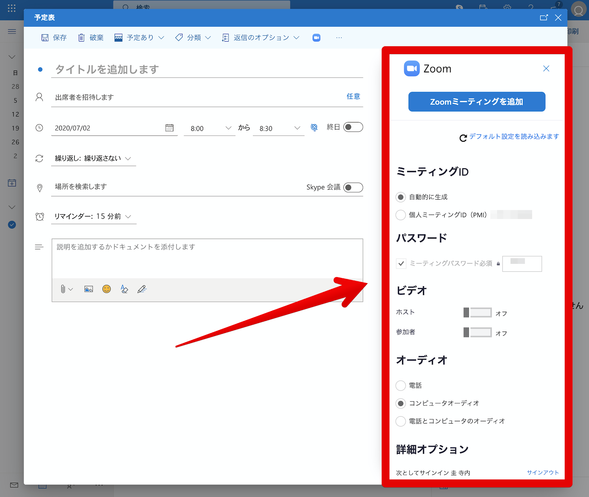This screenshot has height=497, width=589.
Task: Click the repeat recurrence icon
Action: [x=39, y=158]
